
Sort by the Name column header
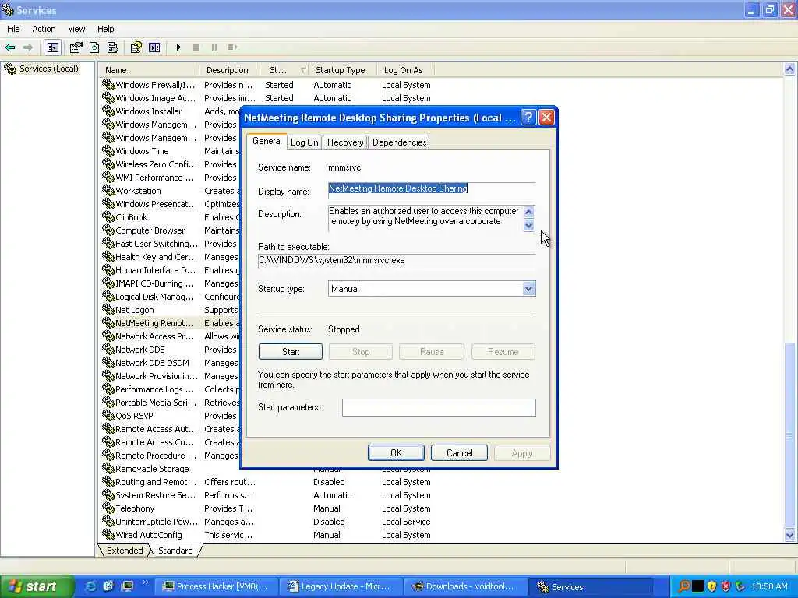pos(149,70)
